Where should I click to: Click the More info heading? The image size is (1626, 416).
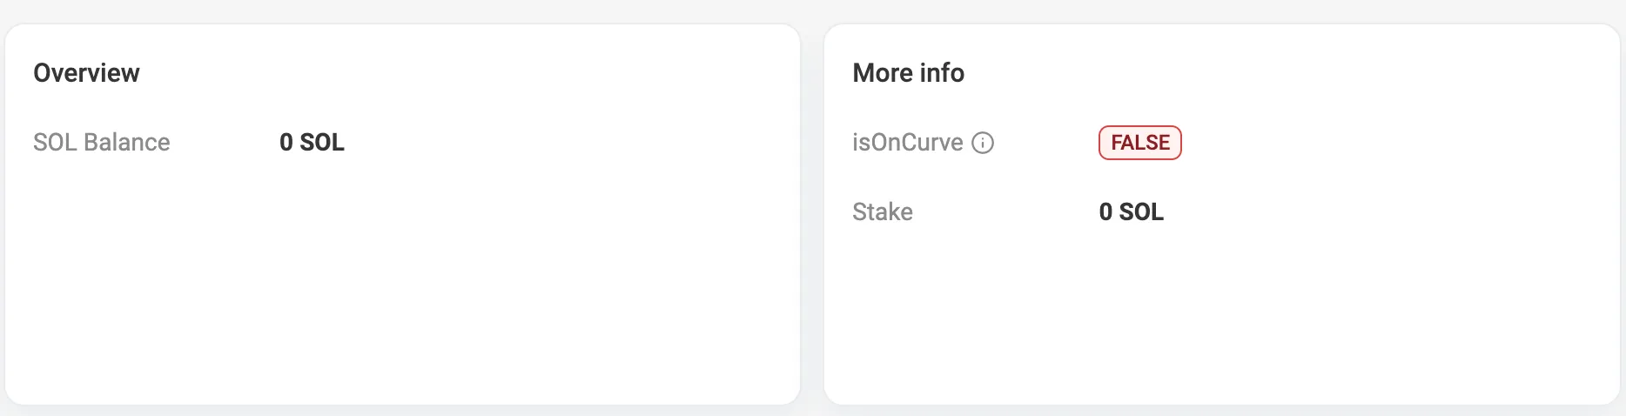tap(908, 73)
